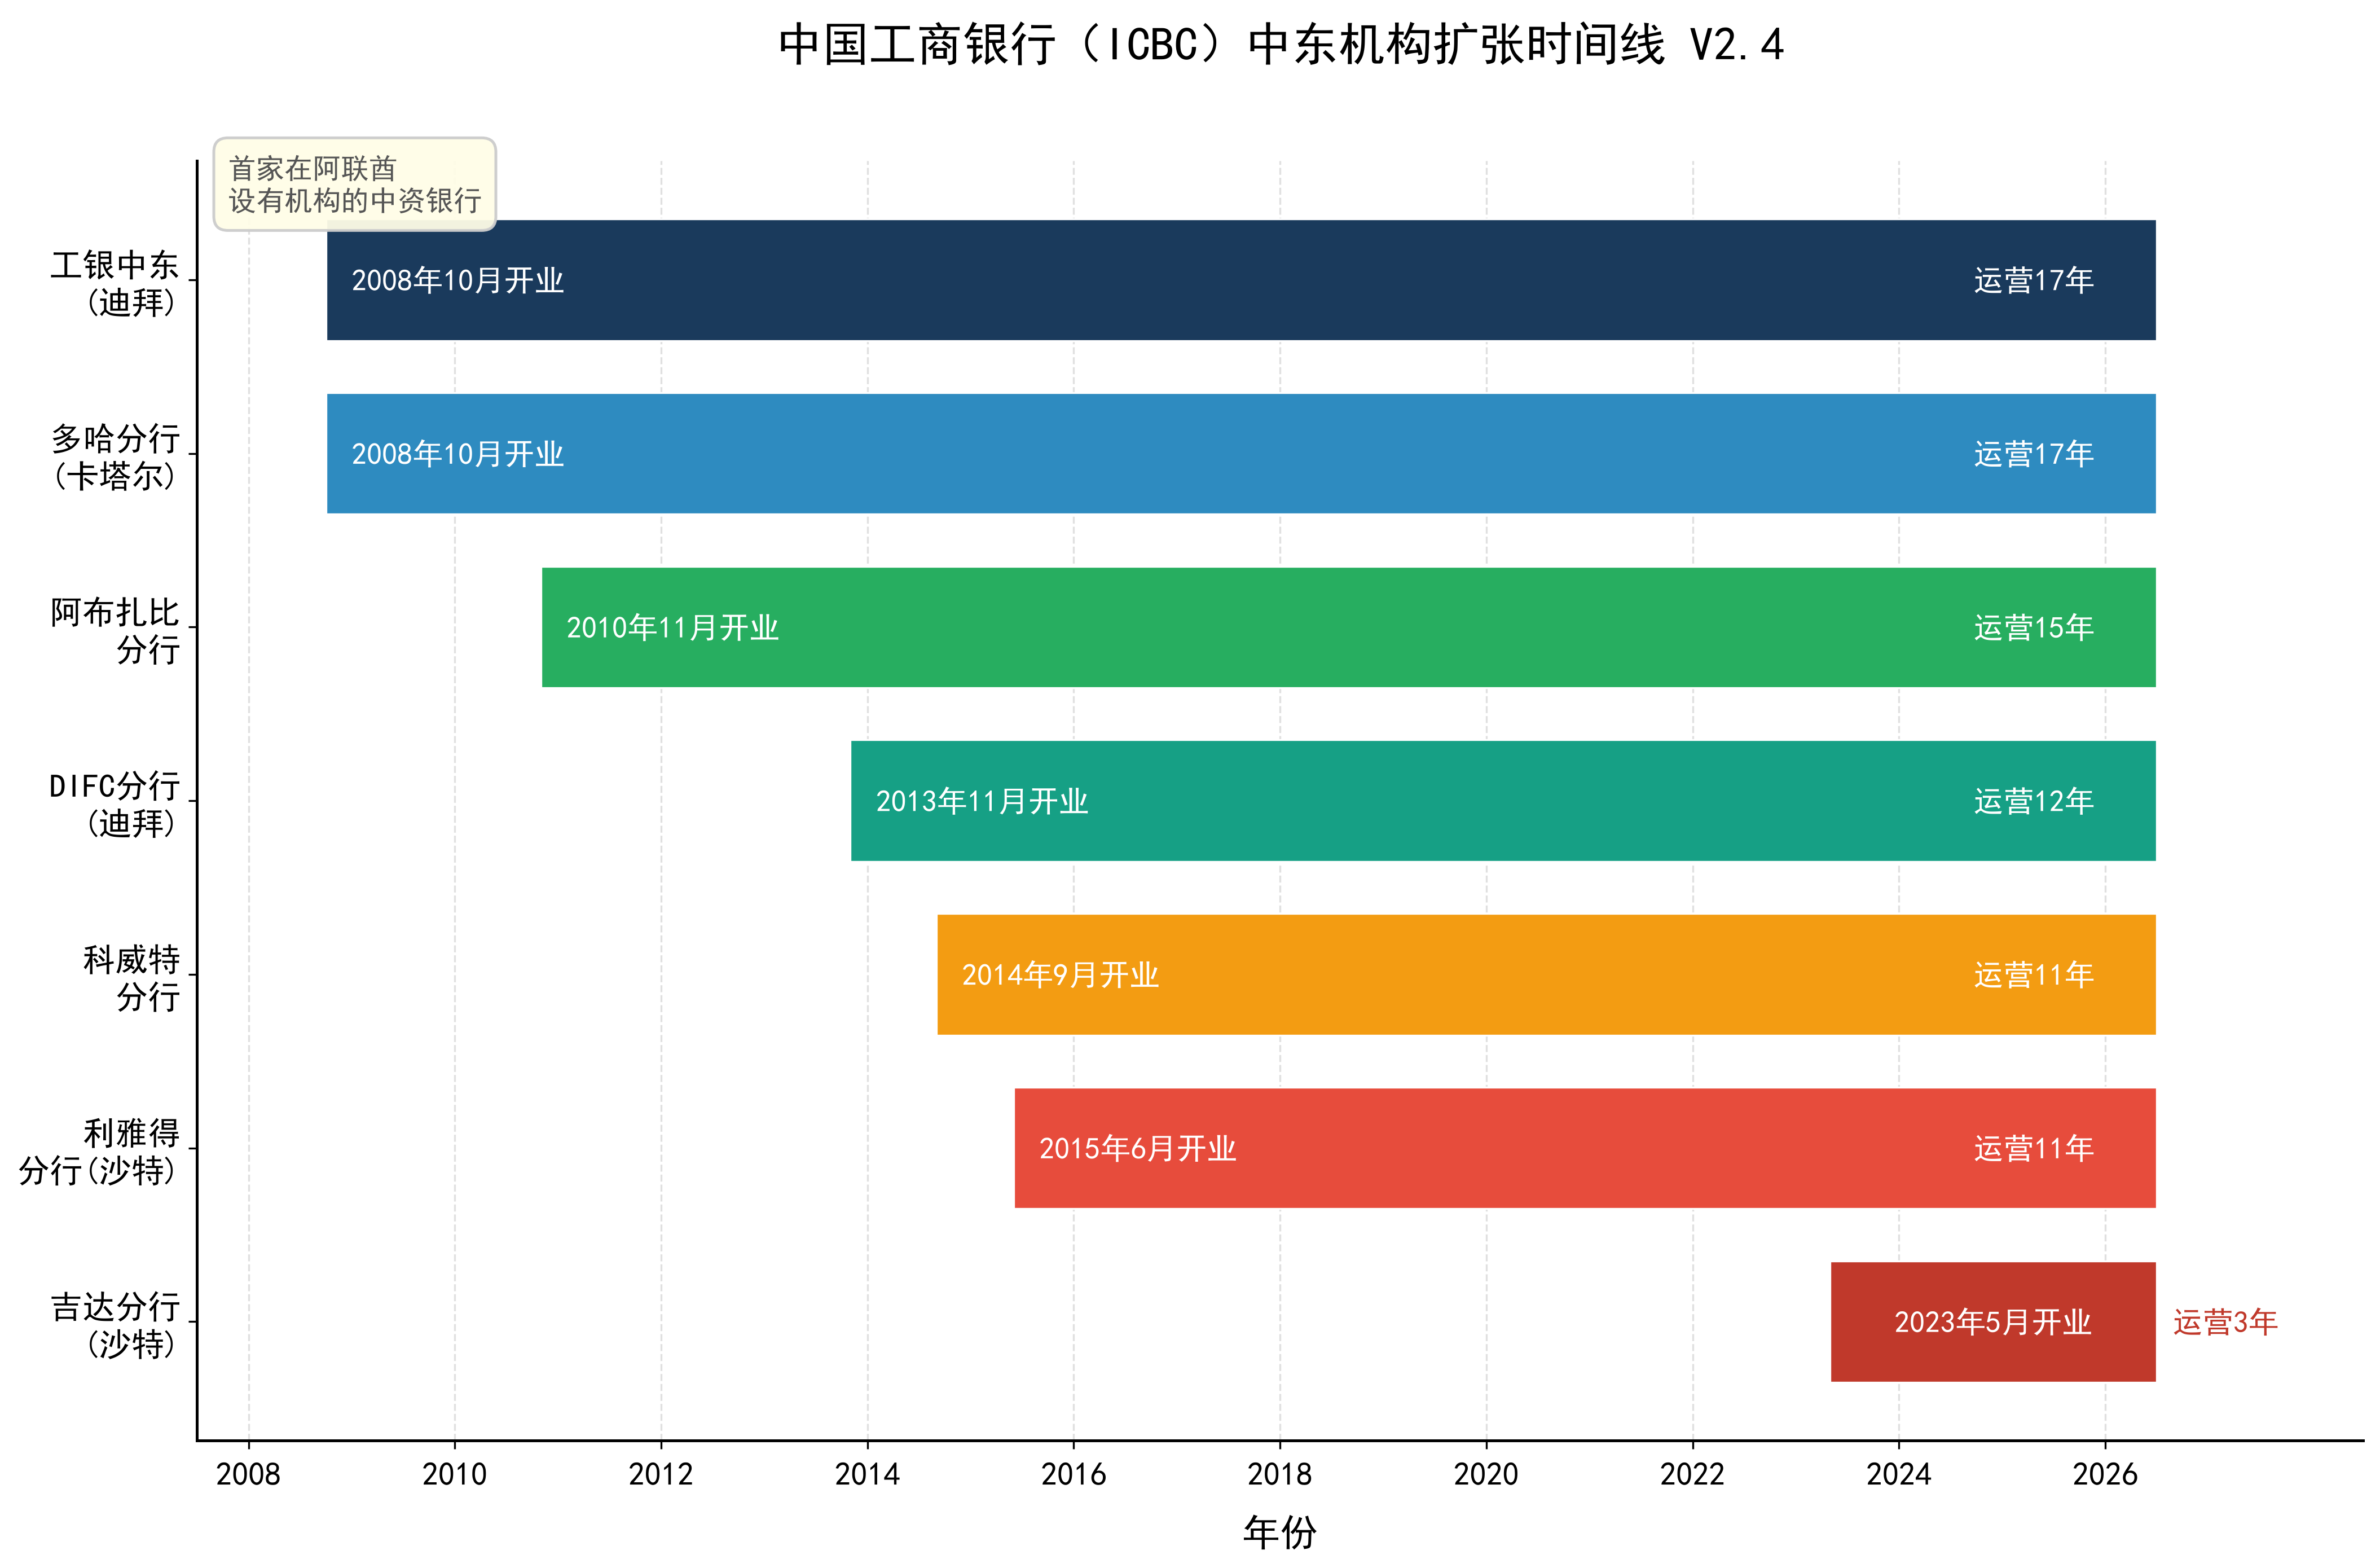Click the dark red 吉达分行 bar
Screen dimensions: 2380x1568
pyautogui.click(x=1993, y=1322)
